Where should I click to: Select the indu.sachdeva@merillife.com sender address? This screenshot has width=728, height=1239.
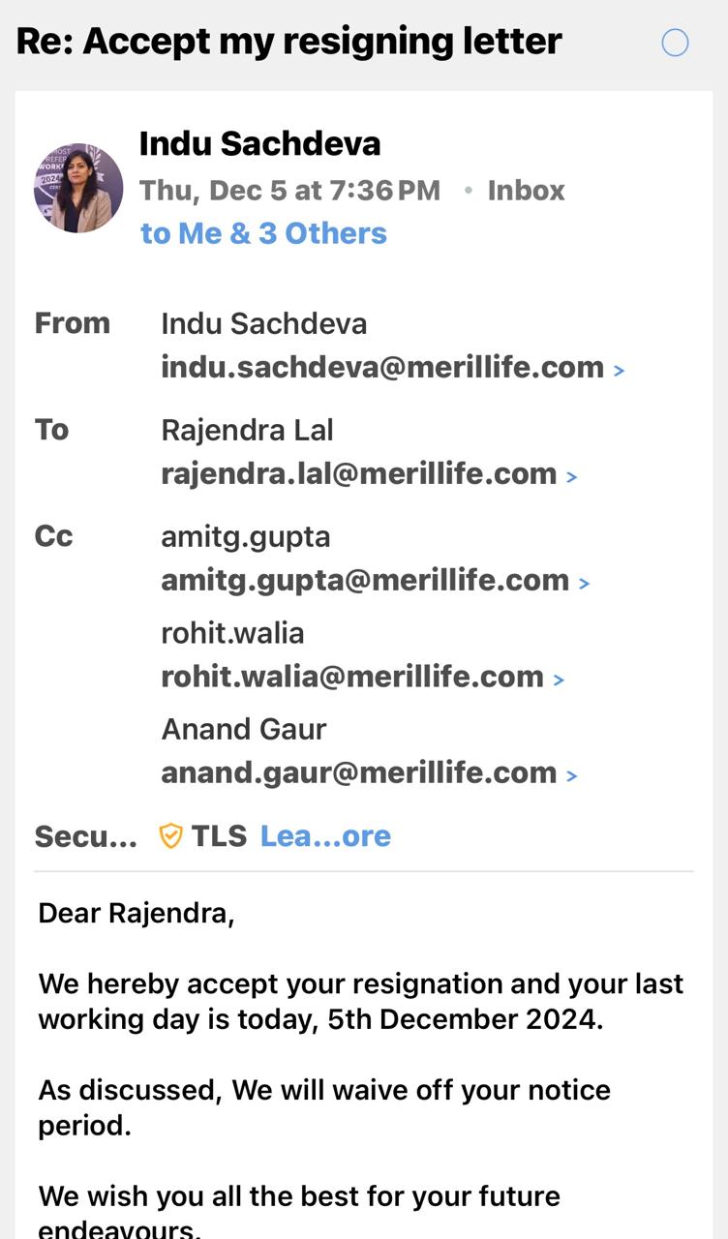coord(382,368)
